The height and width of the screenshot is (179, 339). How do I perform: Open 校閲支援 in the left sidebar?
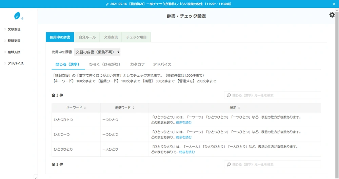tap(14, 41)
